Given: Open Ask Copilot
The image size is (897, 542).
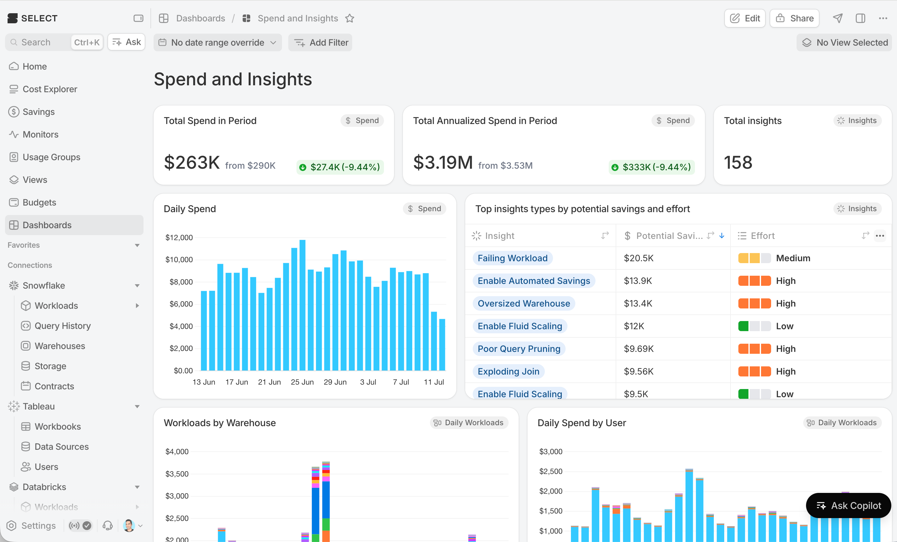Looking at the screenshot, I should pyautogui.click(x=849, y=505).
